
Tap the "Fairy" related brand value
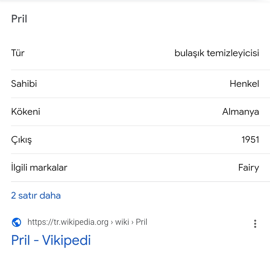point(248,167)
